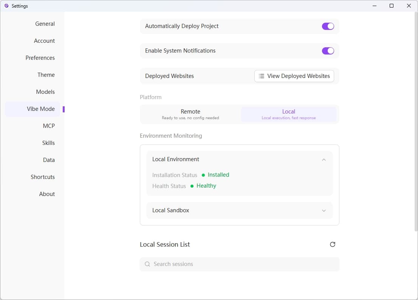418x300 pixels.
Task: Go to the MCP settings section
Action: pos(49,126)
